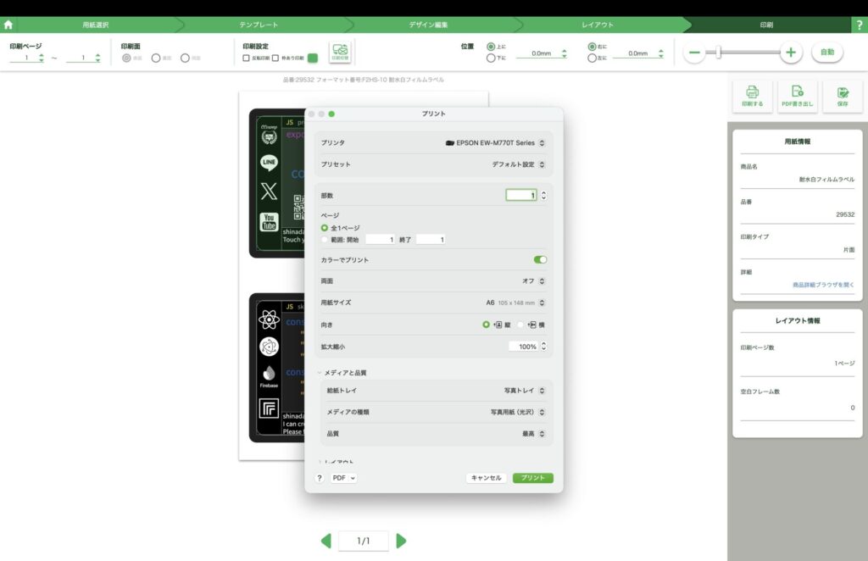The height and width of the screenshot is (561, 868).
Task: Click the zoom slider handle
Action: pos(719,53)
